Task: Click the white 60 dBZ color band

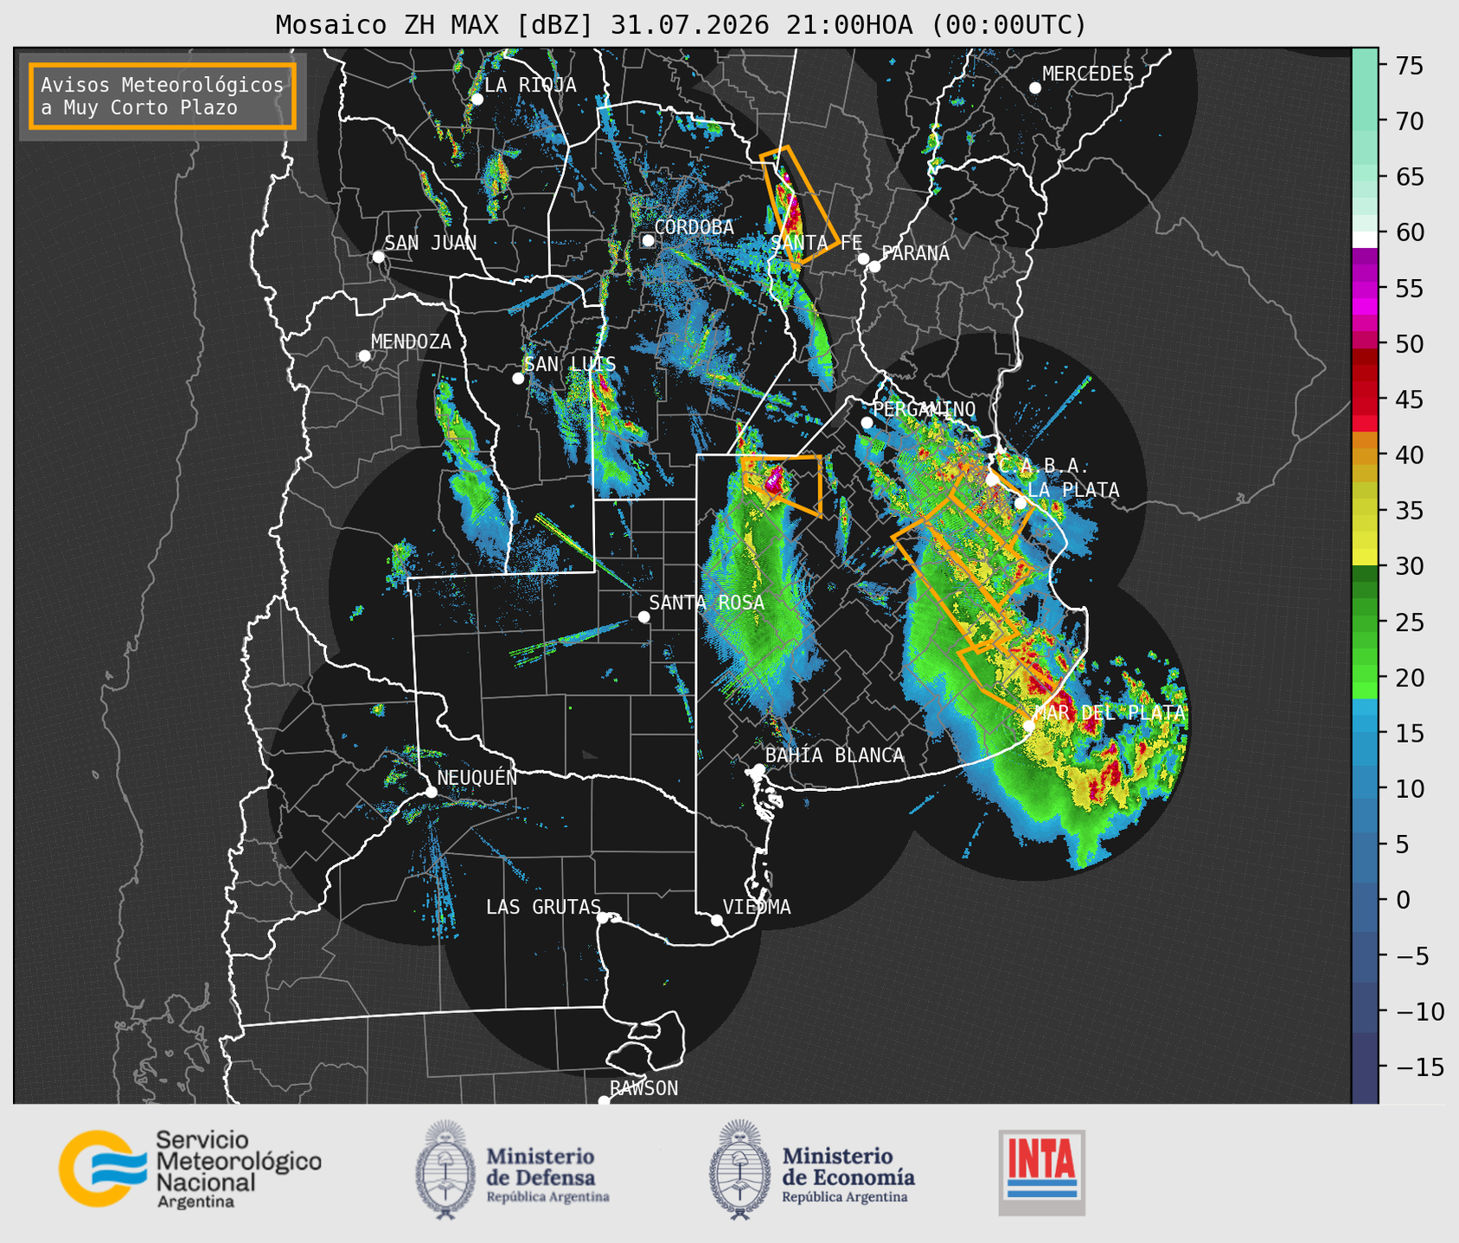Action: click(1365, 239)
